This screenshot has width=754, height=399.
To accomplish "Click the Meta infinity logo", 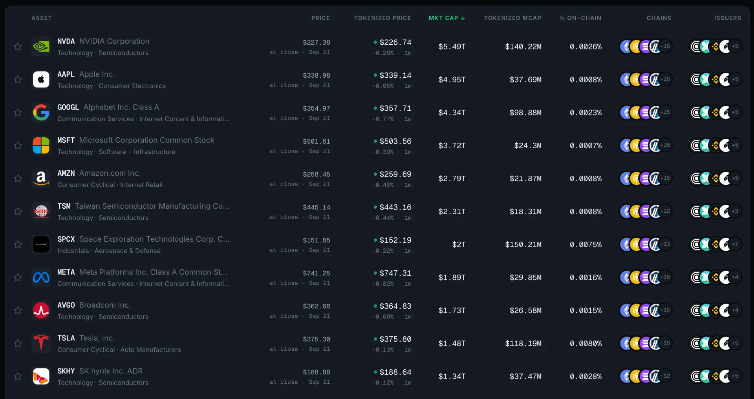I will point(41,277).
